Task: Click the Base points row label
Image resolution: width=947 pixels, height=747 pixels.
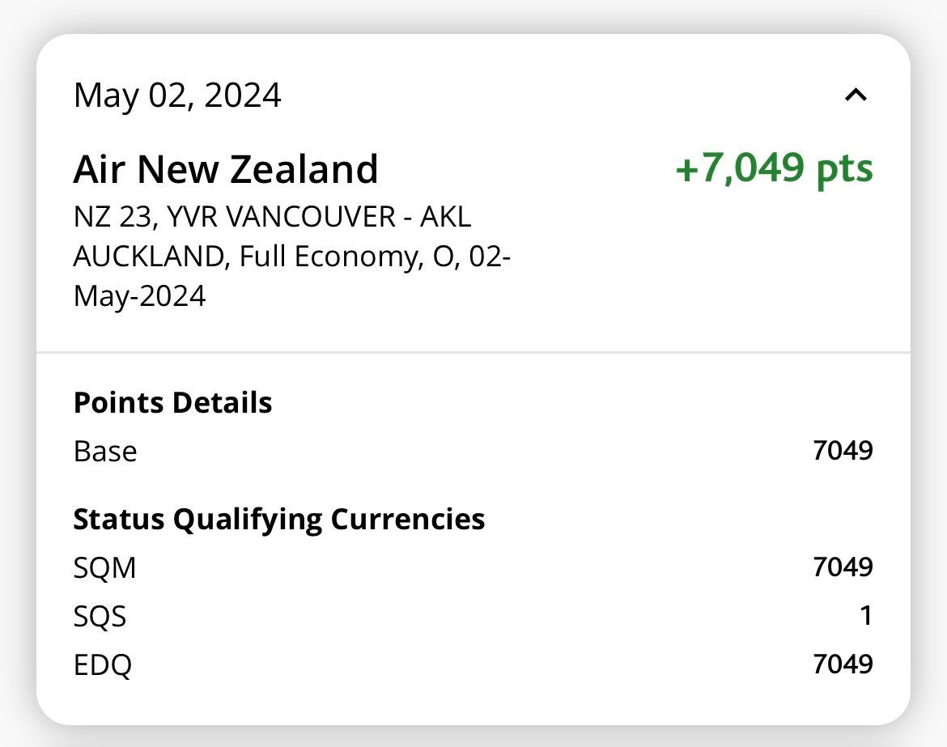Action: 105,451
